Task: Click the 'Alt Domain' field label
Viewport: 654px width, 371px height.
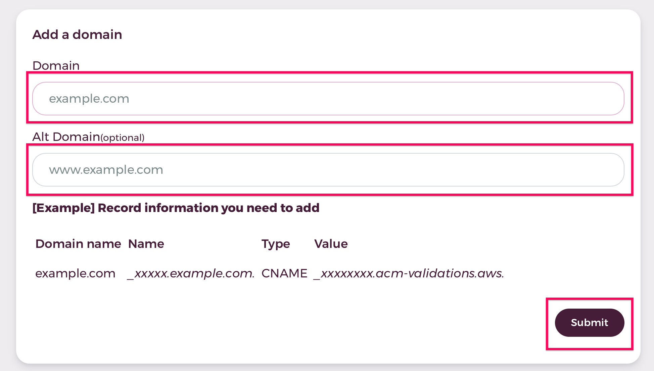Action: [66, 137]
